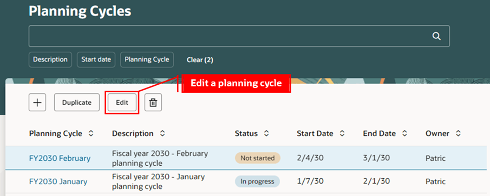This screenshot has height=196, width=490.
Task: Click the Not started status badge
Action: pyautogui.click(x=258, y=158)
